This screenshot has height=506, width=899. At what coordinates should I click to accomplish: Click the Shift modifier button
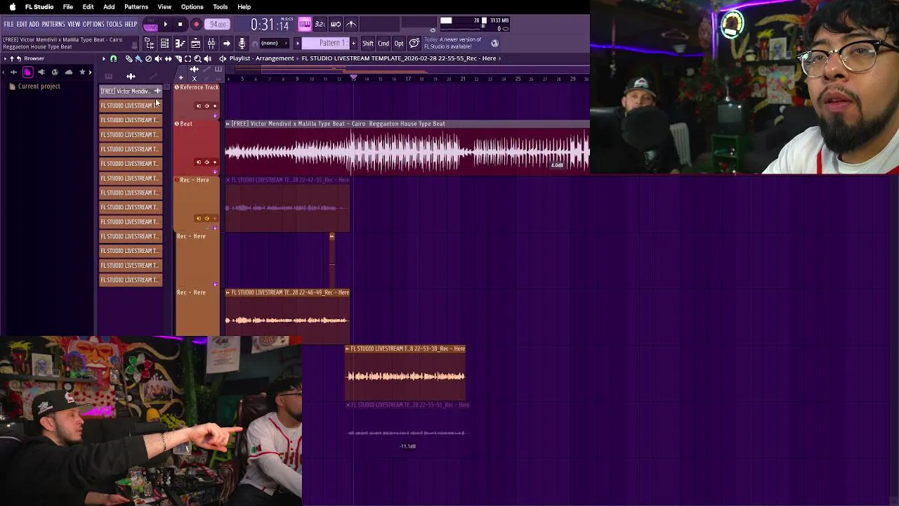(x=367, y=44)
